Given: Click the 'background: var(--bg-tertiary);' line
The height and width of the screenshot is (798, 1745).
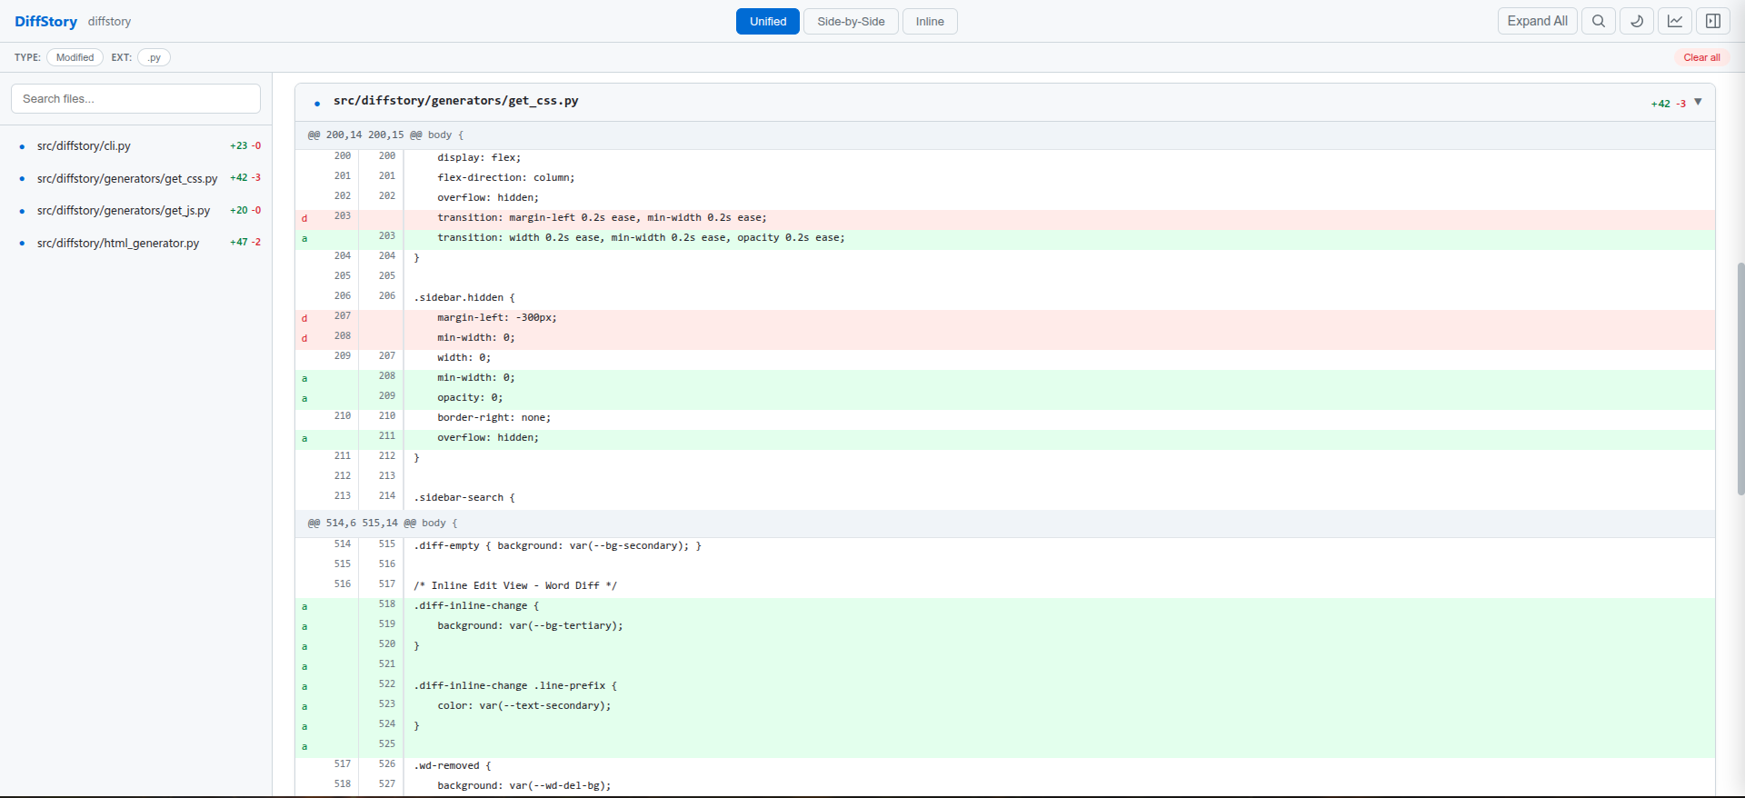Looking at the screenshot, I should click(x=1005, y=626).
